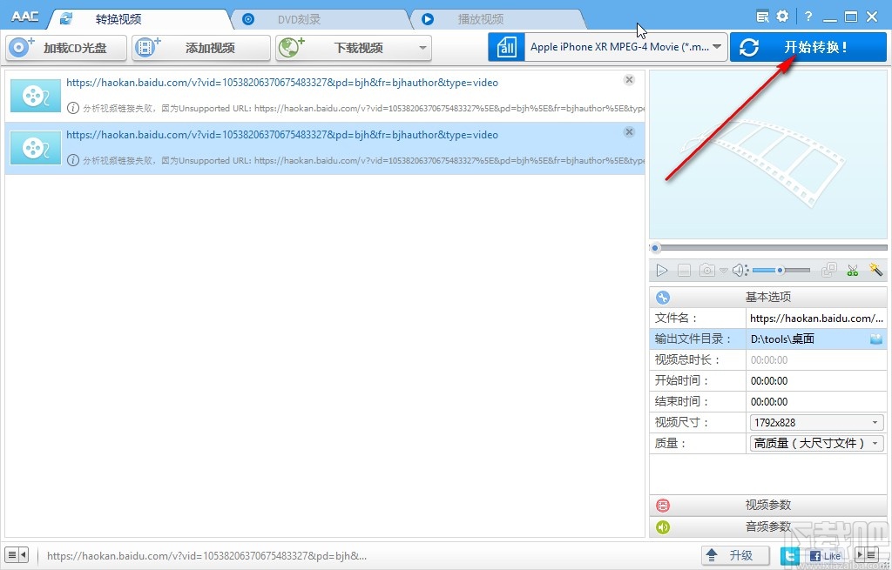Screen dimensions: 892x570
Task: Click the AAC logo
Action: 25,17
